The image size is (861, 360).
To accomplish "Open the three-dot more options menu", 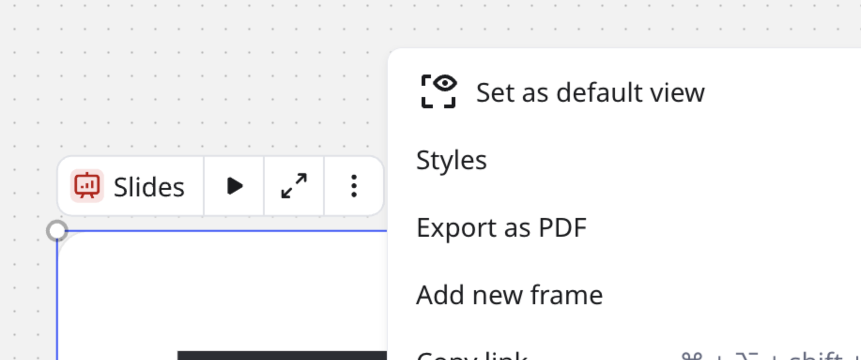I will tap(354, 186).
